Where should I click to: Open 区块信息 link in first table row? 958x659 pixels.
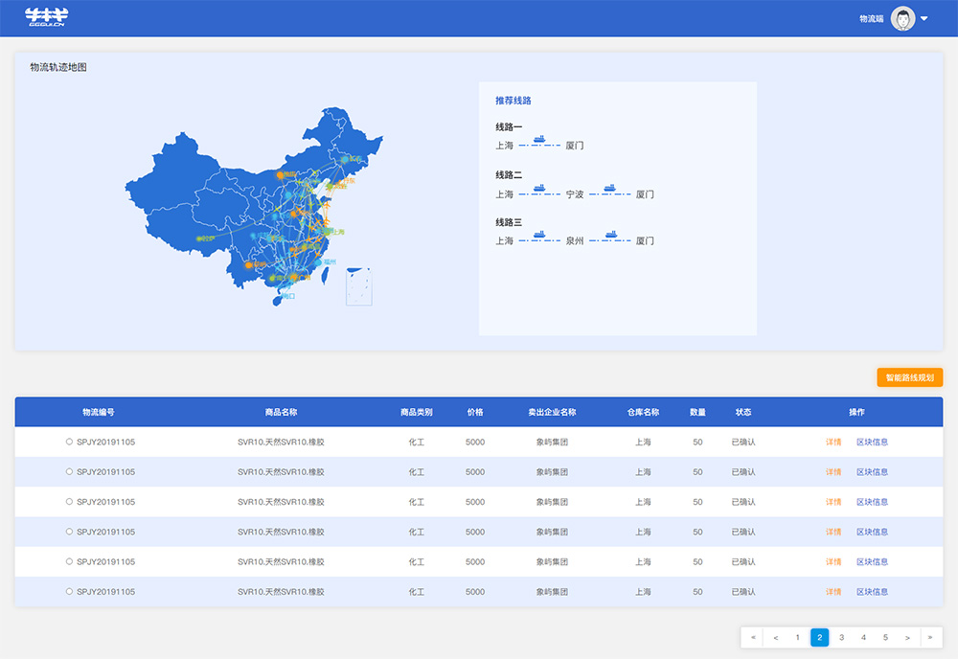click(872, 443)
